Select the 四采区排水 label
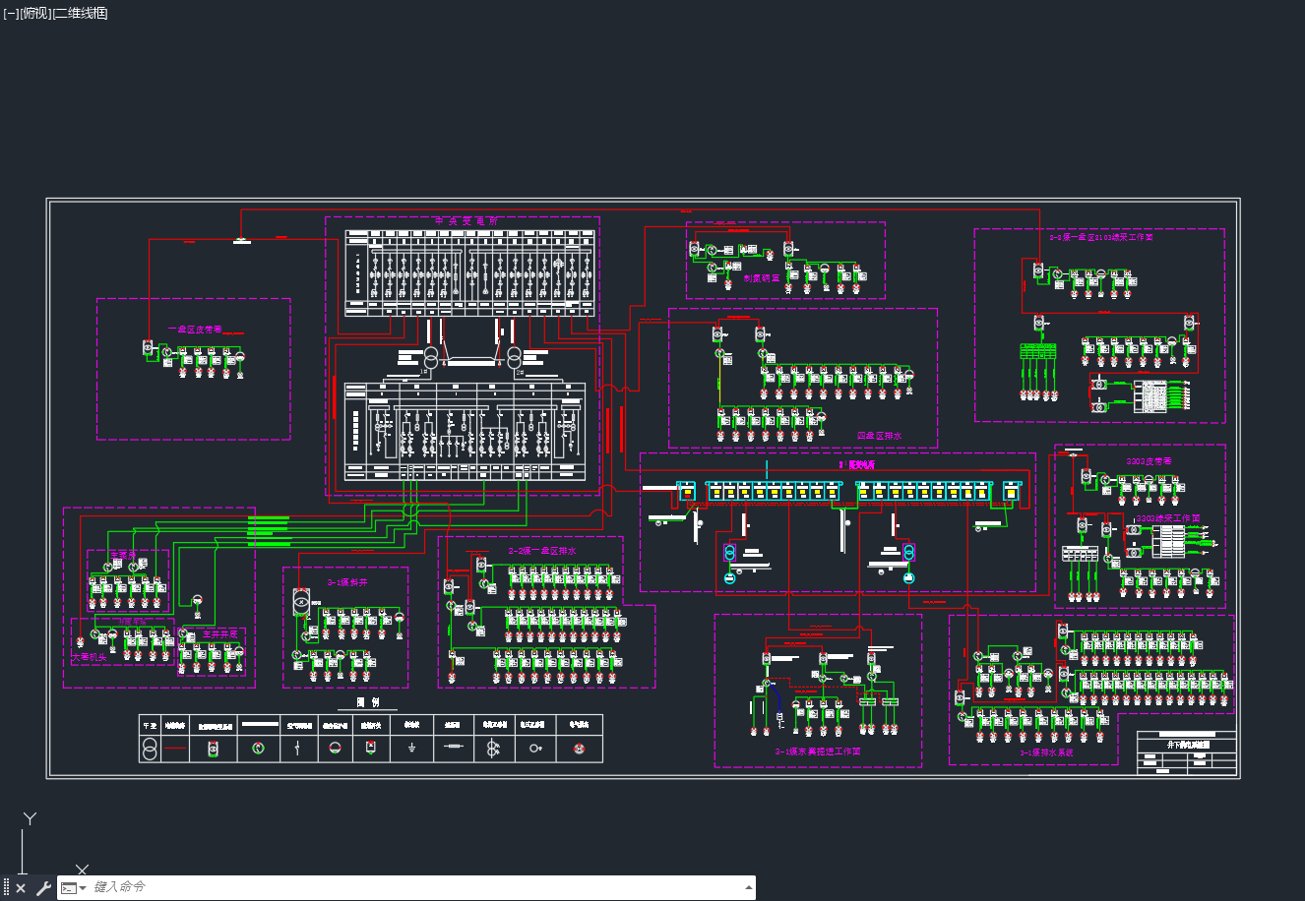This screenshot has height=901, width=1305. coord(879,435)
